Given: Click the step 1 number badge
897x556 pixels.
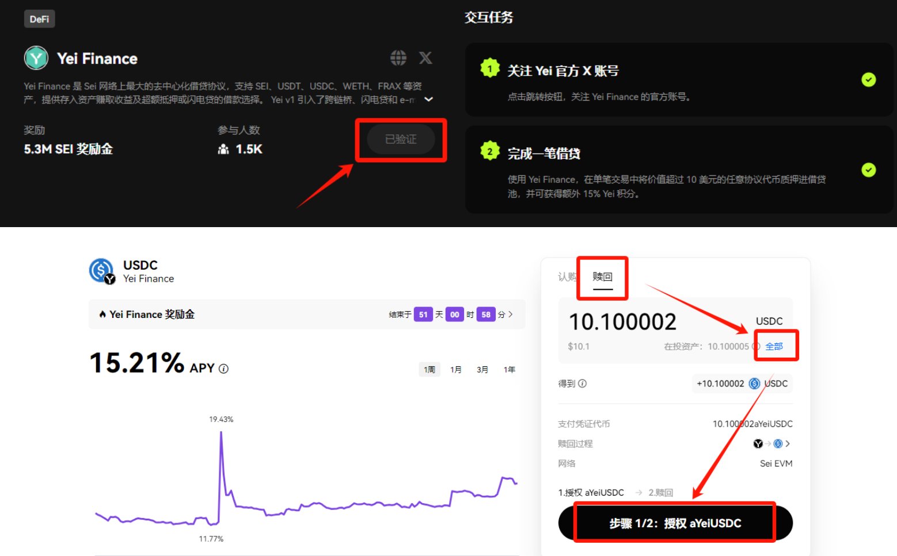Looking at the screenshot, I should click(490, 69).
